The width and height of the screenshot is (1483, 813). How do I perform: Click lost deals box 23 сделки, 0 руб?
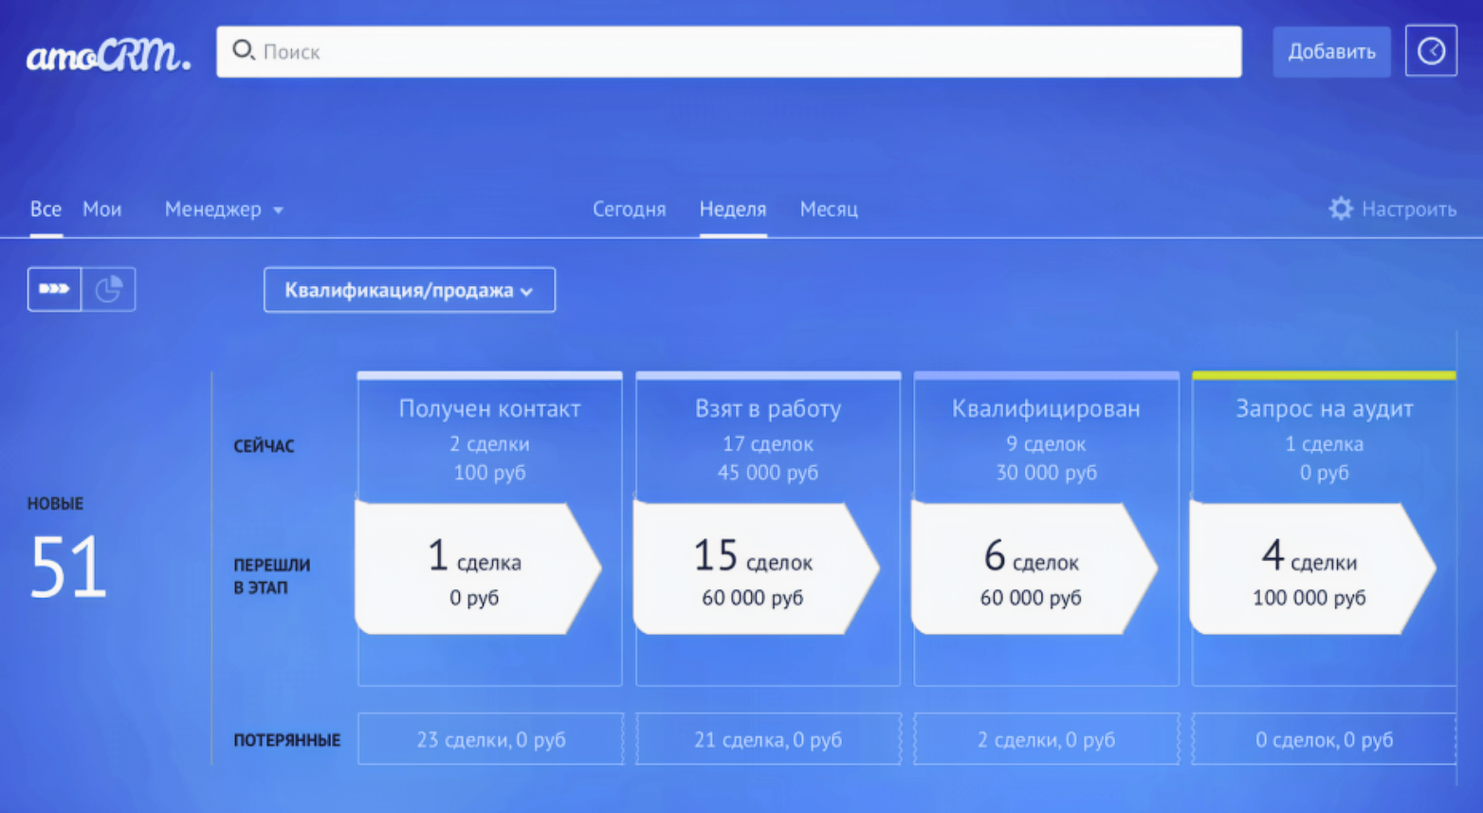[x=490, y=739]
